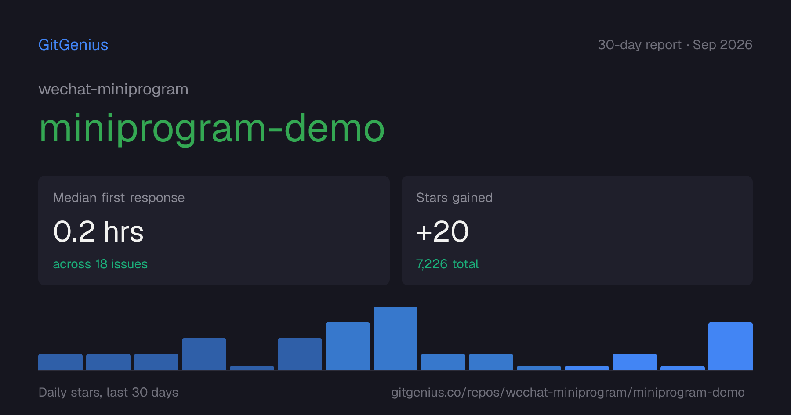Click the tallest bar in the chart

395,338
